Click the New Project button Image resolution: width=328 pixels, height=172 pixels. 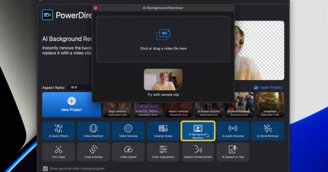coord(72,105)
